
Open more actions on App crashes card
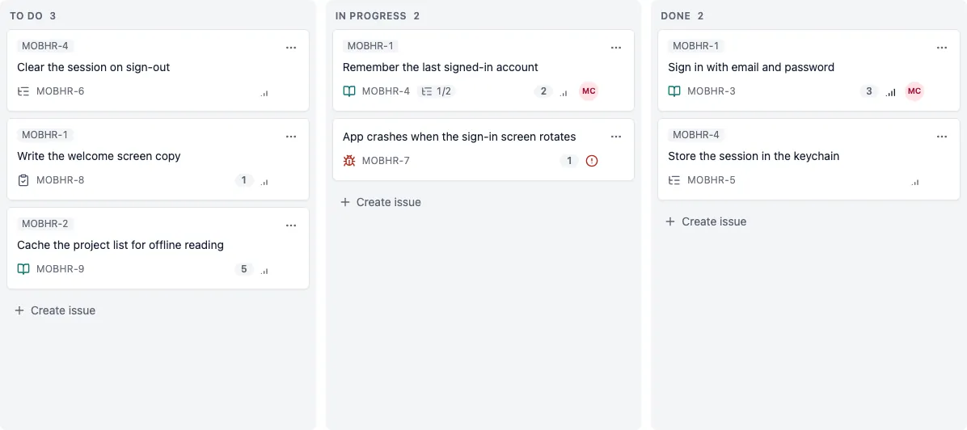pyautogui.click(x=616, y=137)
